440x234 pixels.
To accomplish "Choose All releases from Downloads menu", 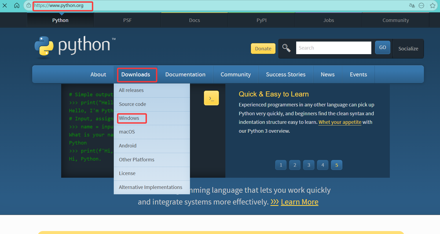I will click(x=152, y=90).
